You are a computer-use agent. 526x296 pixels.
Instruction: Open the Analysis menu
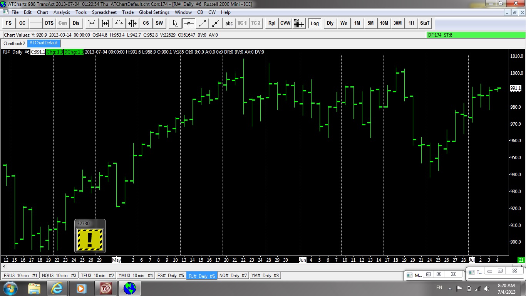62,12
